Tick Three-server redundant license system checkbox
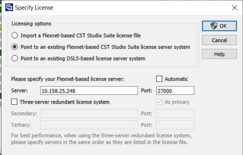The width and height of the screenshot is (243, 155). pos(15,102)
